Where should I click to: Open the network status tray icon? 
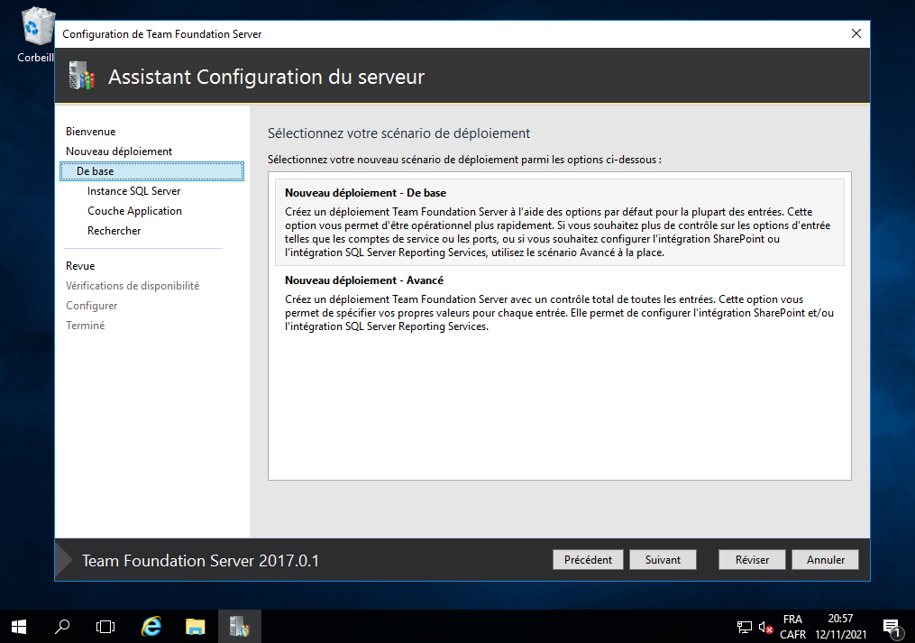tap(745, 627)
